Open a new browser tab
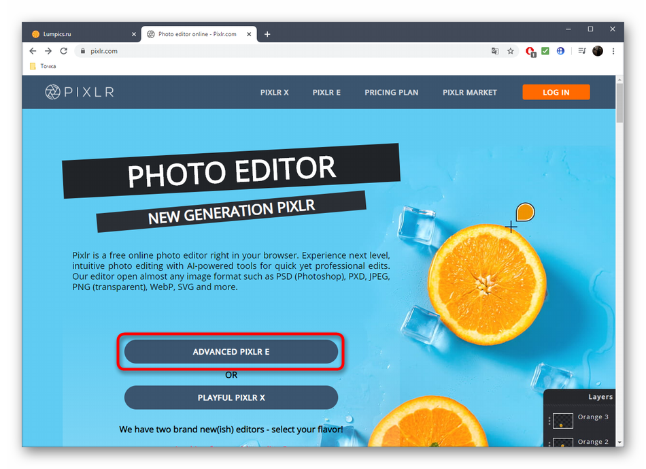The height and width of the screenshot is (469, 646). click(x=267, y=34)
